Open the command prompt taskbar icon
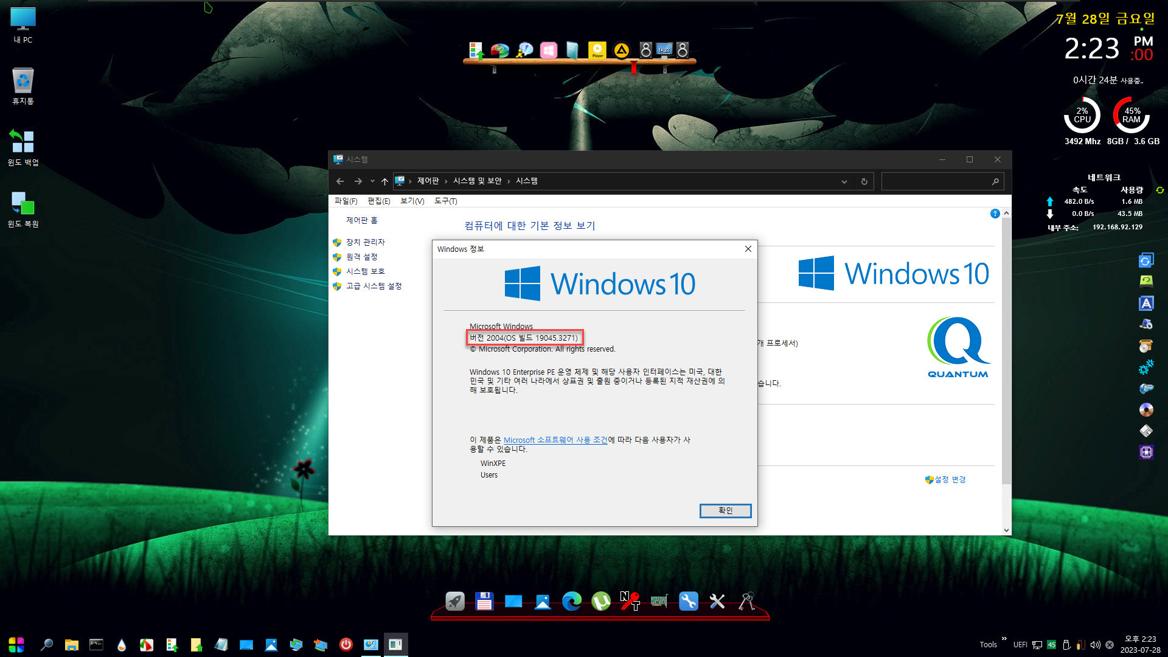 [x=96, y=645]
